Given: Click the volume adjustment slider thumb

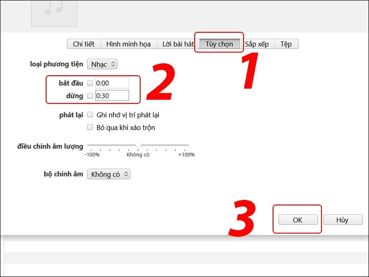Looking at the screenshot, I should [x=138, y=146].
